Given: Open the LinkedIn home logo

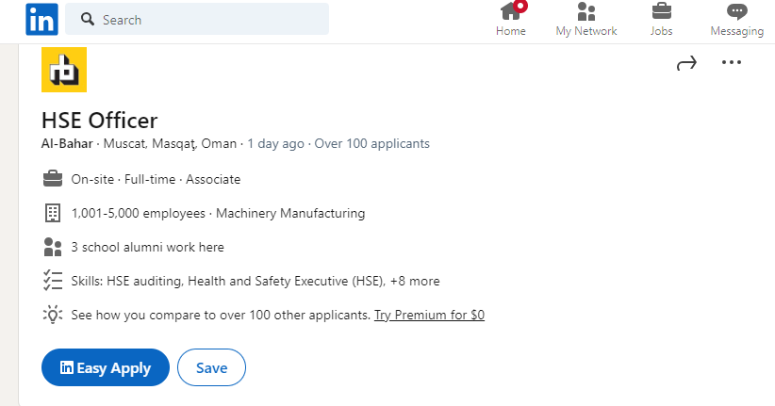Looking at the screenshot, I should (x=41, y=19).
